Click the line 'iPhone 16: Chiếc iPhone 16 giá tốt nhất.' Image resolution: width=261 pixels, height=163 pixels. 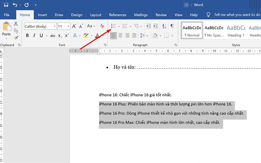(x=135, y=95)
